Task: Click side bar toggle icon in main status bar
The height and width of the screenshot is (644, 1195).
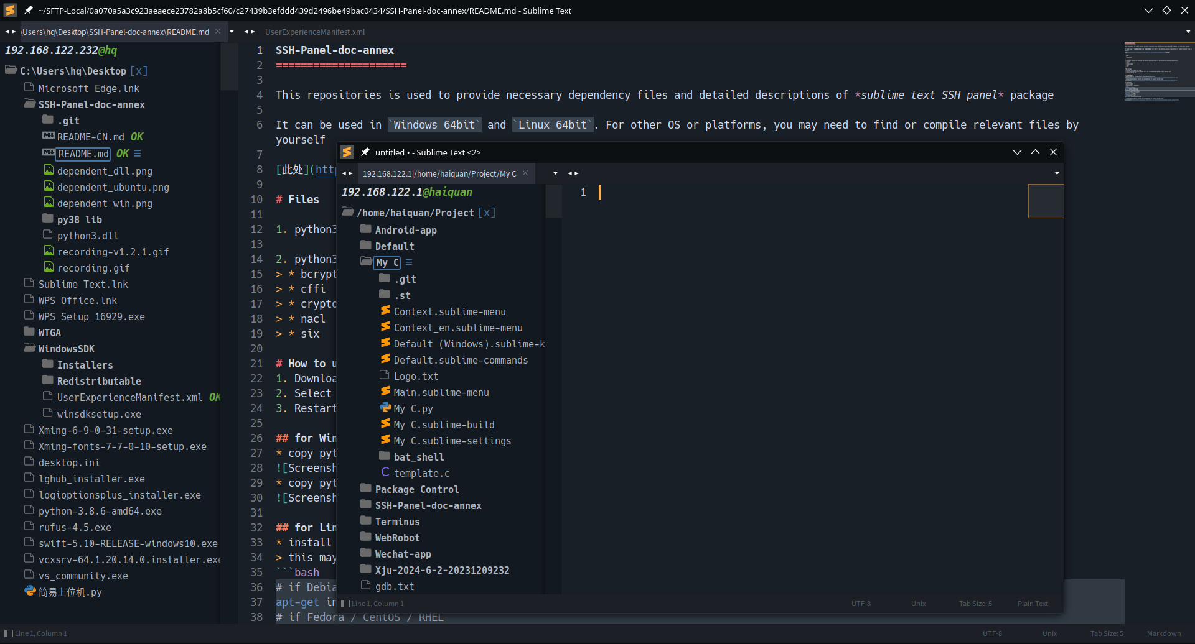Action: pyautogui.click(x=9, y=633)
